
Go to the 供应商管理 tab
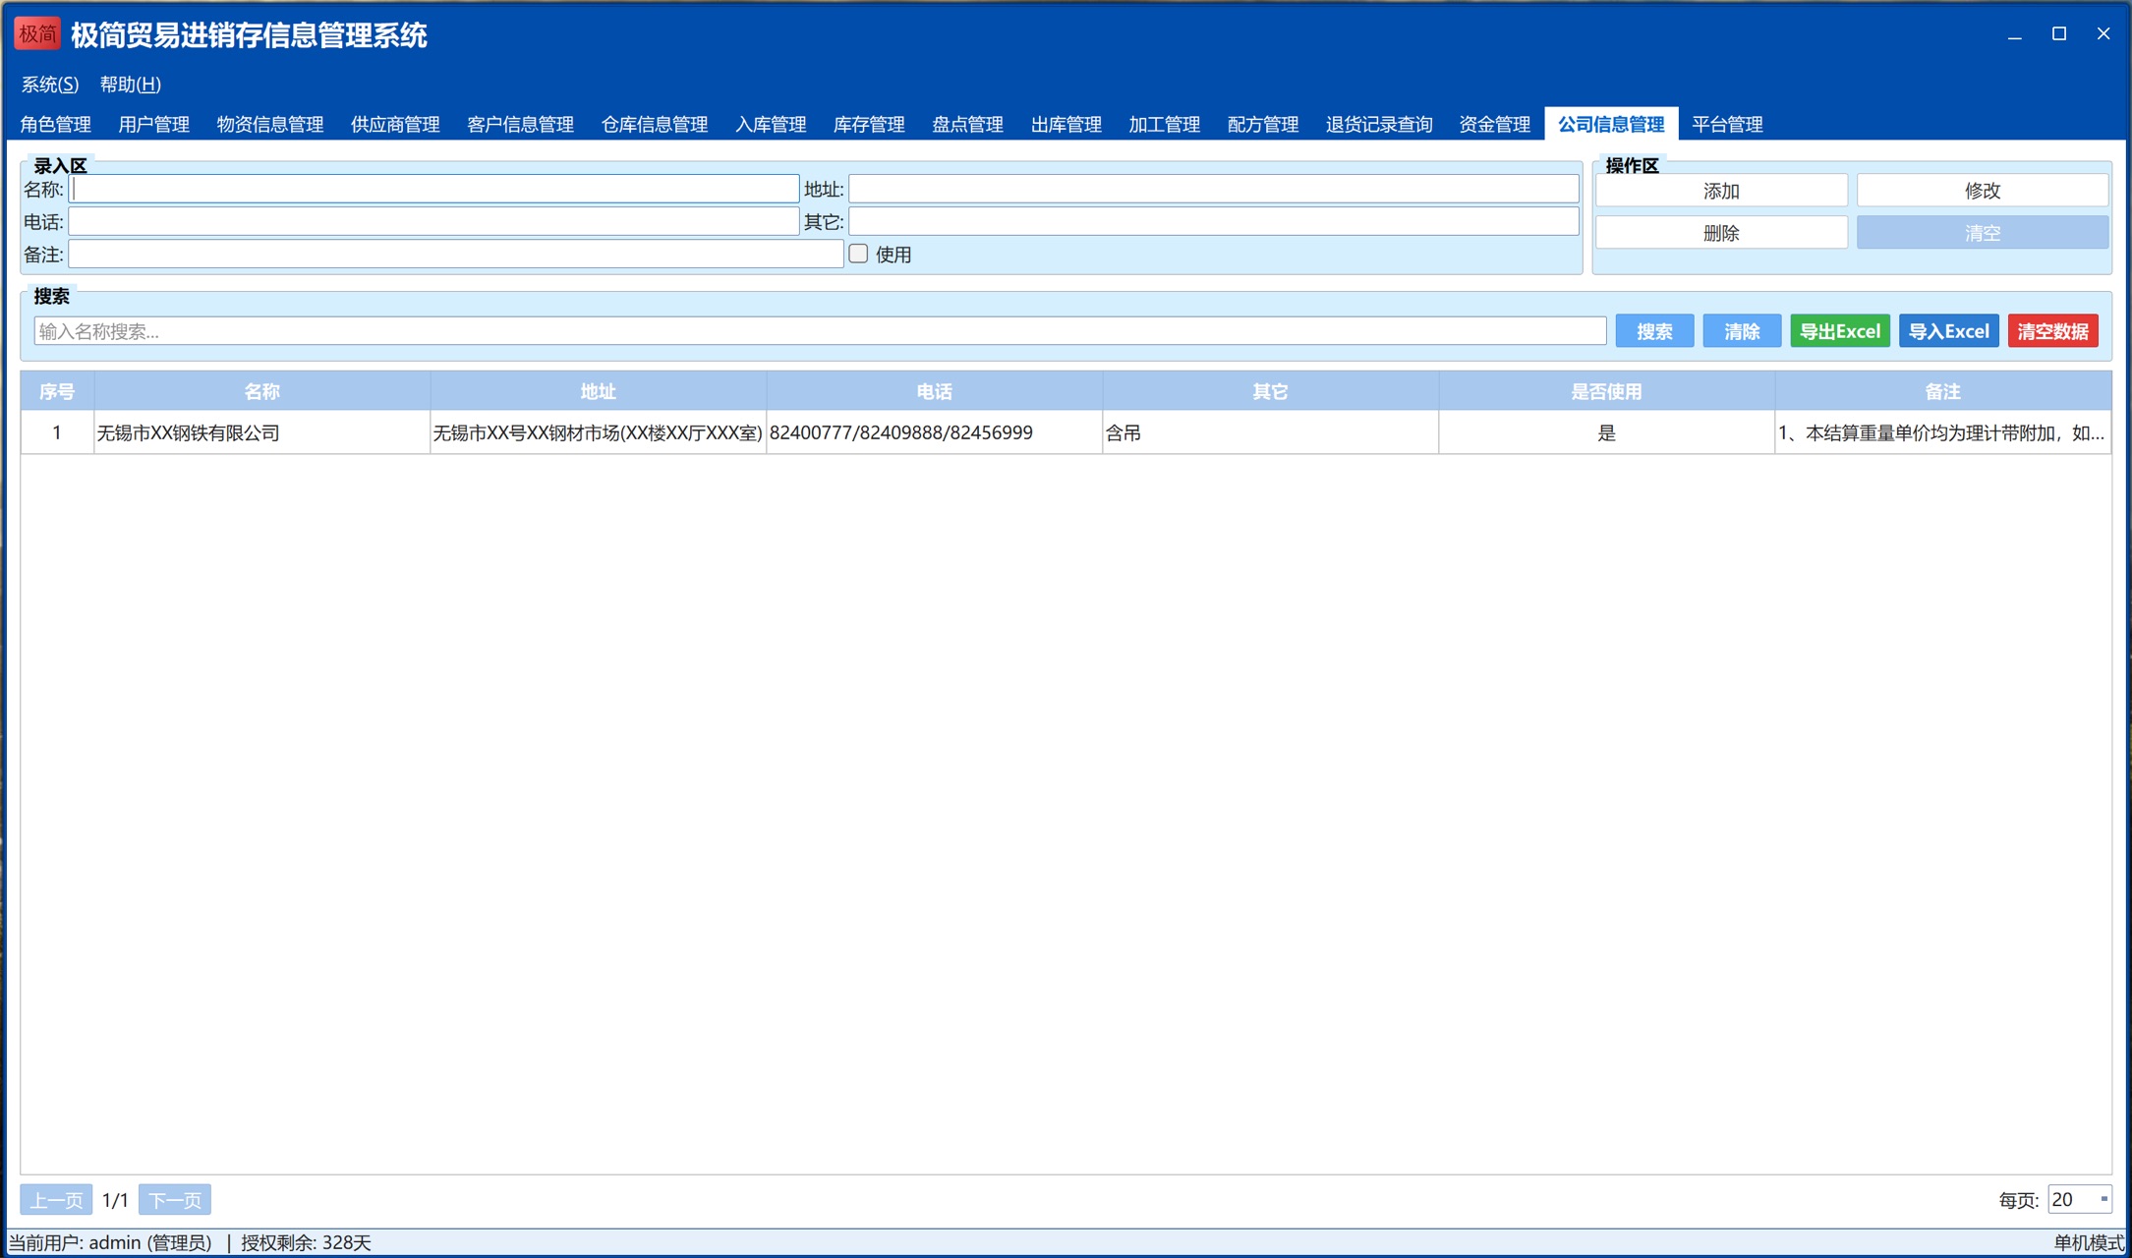395,124
